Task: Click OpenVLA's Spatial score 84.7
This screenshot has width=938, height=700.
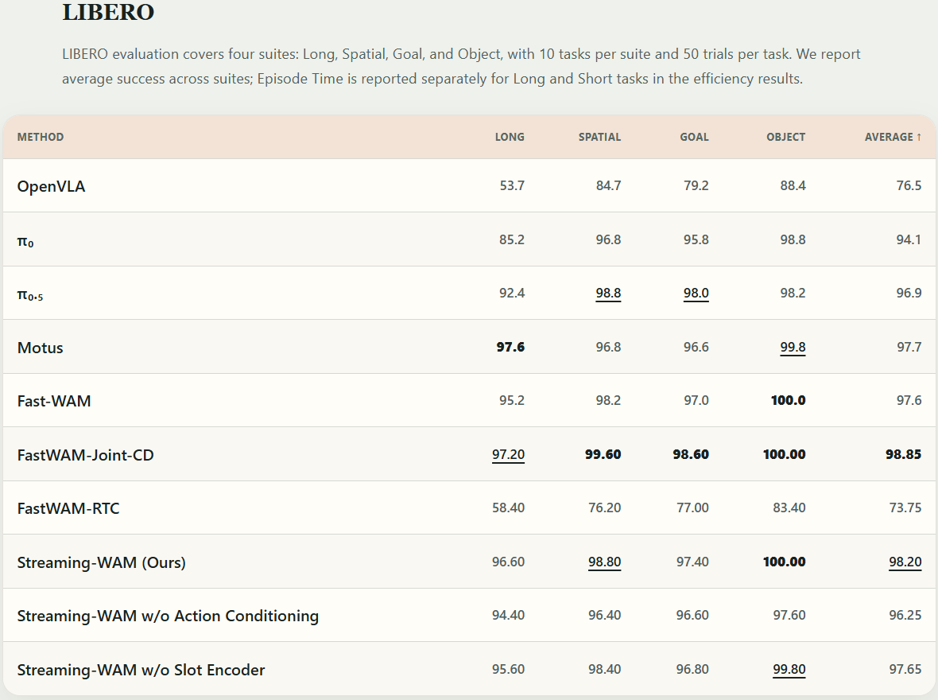Action: 608,185
